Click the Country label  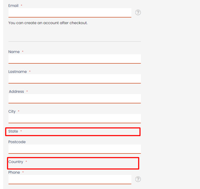[16, 162]
